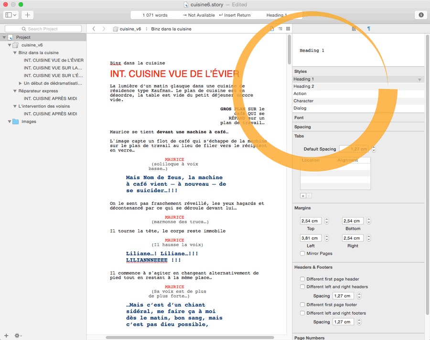This screenshot has height=340, width=430.
Task: Enable Mirror Pages checkbox
Action: point(302,254)
